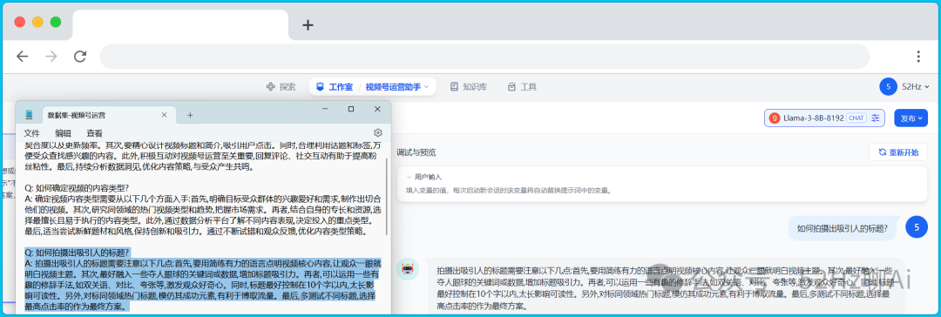Click the avatar 5 beside user message
The image size is (941, 317).
pyautogui.click(x=916, y=227)
